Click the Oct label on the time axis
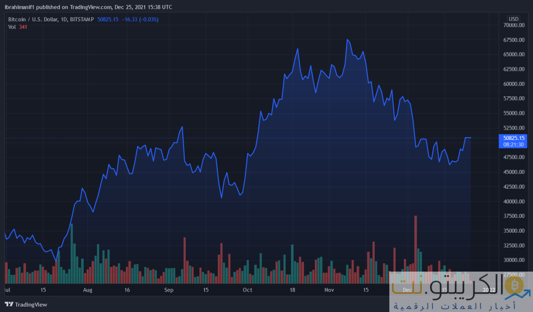This screenshot has width=533, height=312. tap(247, 290)
